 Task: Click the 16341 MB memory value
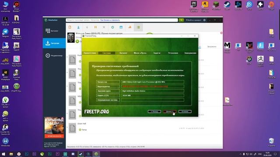tap(153, 96)
